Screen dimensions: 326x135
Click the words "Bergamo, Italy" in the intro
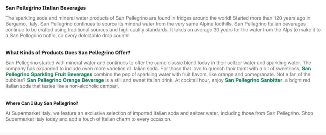tap(22, 24)
